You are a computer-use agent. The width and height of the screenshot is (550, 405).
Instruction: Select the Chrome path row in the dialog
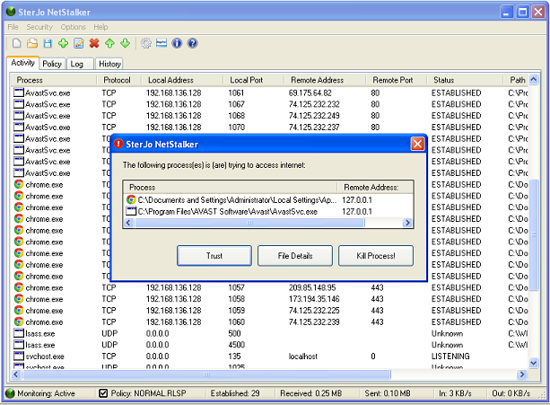[268, 200]
